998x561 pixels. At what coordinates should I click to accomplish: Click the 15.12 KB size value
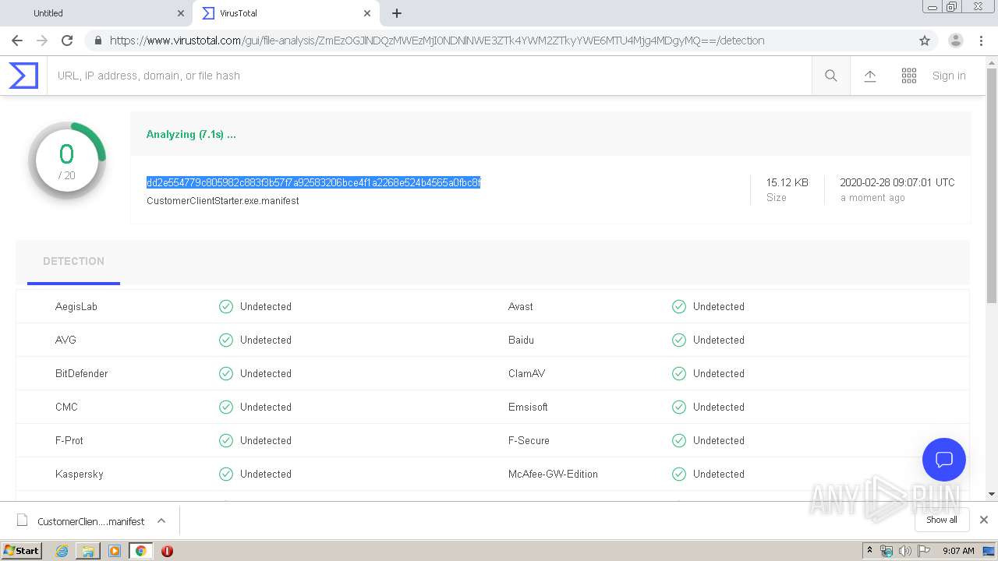[787, 182]
